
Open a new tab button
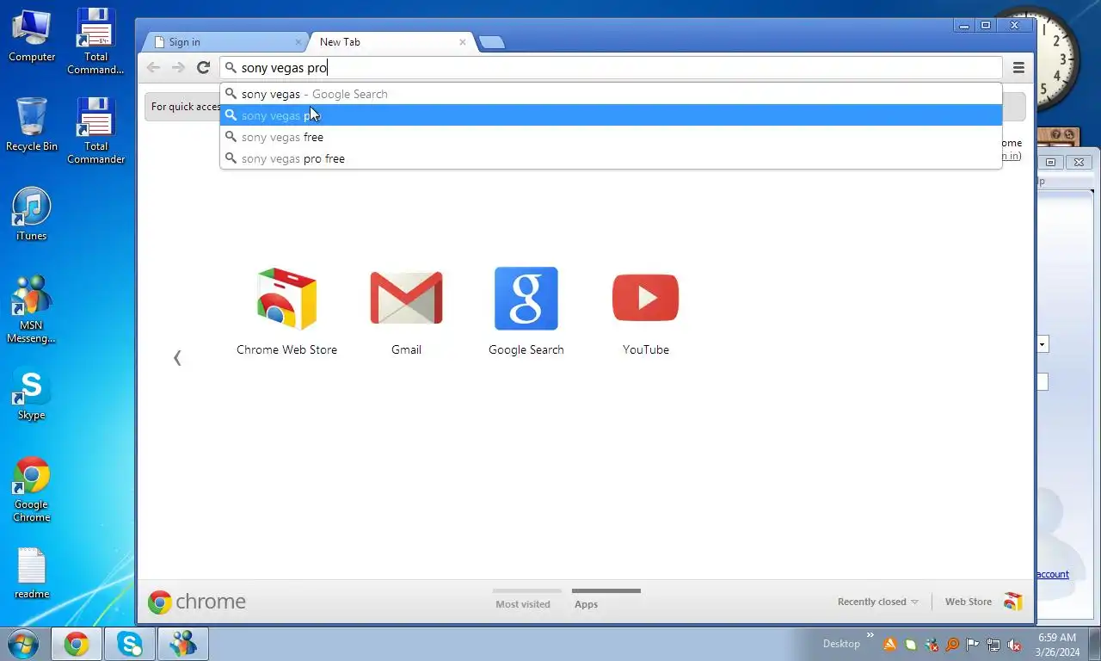pos(491,42)
